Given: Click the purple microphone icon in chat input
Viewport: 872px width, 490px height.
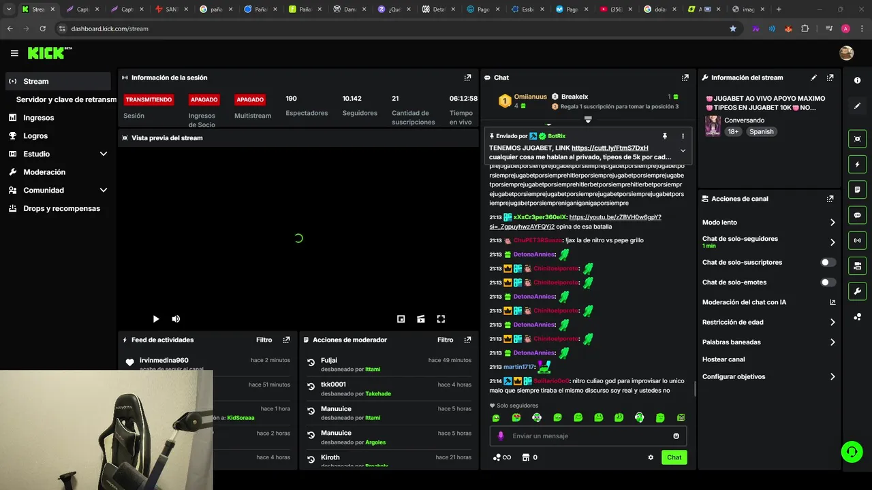Looking at the screenshot, I should (x=501, y=436).
